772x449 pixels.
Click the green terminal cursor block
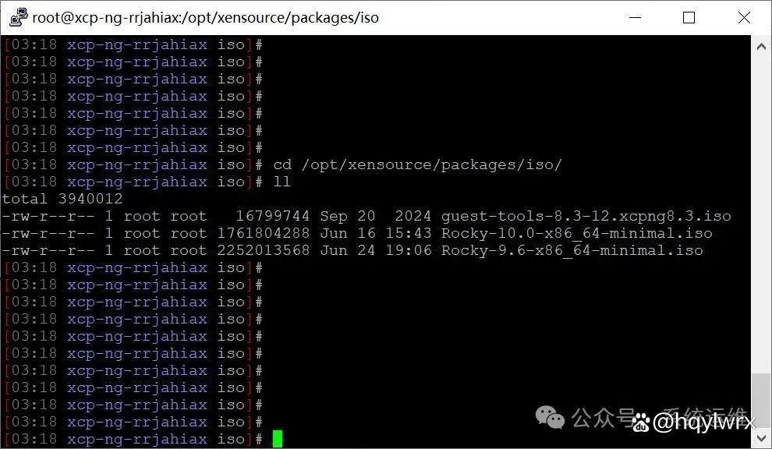point(278,439)
